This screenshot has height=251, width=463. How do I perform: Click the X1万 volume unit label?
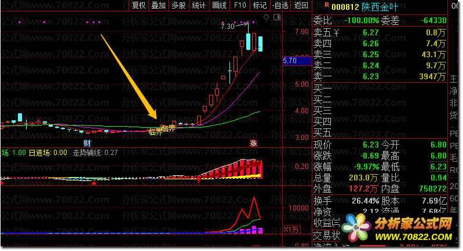(291, 230)
